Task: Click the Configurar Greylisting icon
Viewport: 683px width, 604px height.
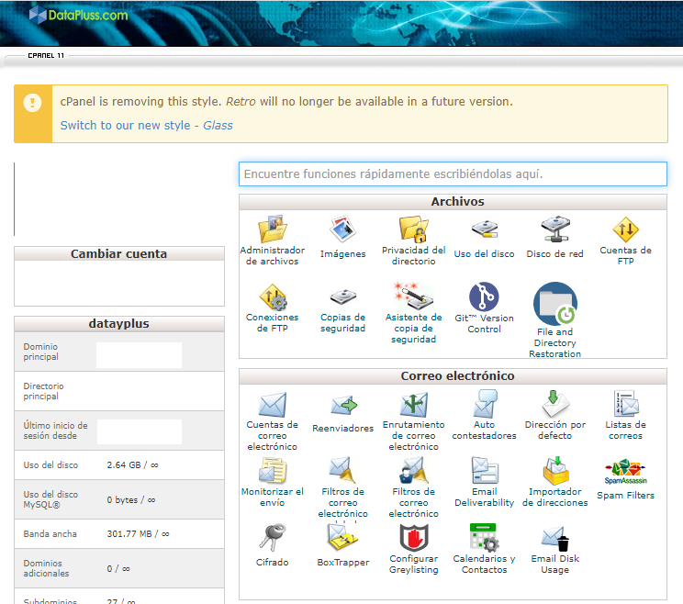Action: [413, 538]
